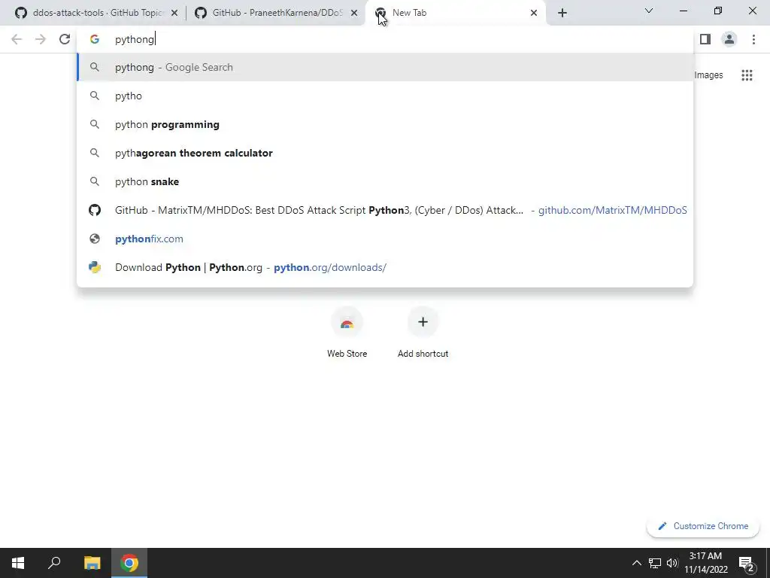Open github.com/MatrixTM/MHDDoS suggestion link
770x578 pixels.
pos(385,211)
